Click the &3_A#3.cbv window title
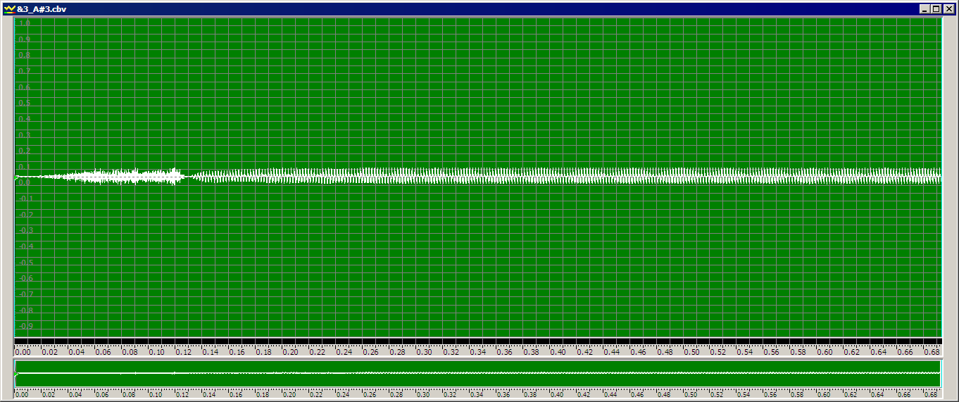The height and width of the screenshot is (402, 959). click(x=42, y=9)
